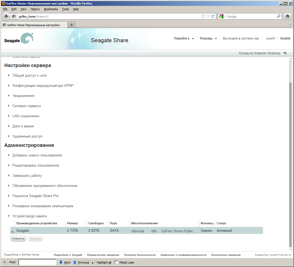Open the File menu

click(x=5, y=9)
